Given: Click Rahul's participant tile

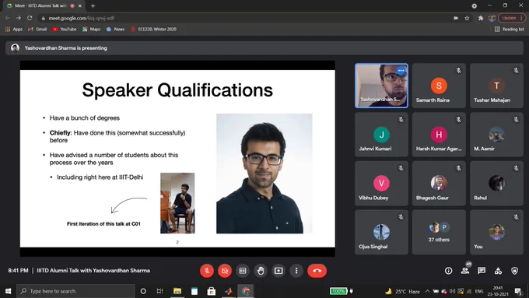Looking at the screenshot, I should click(x=496, y=184).
